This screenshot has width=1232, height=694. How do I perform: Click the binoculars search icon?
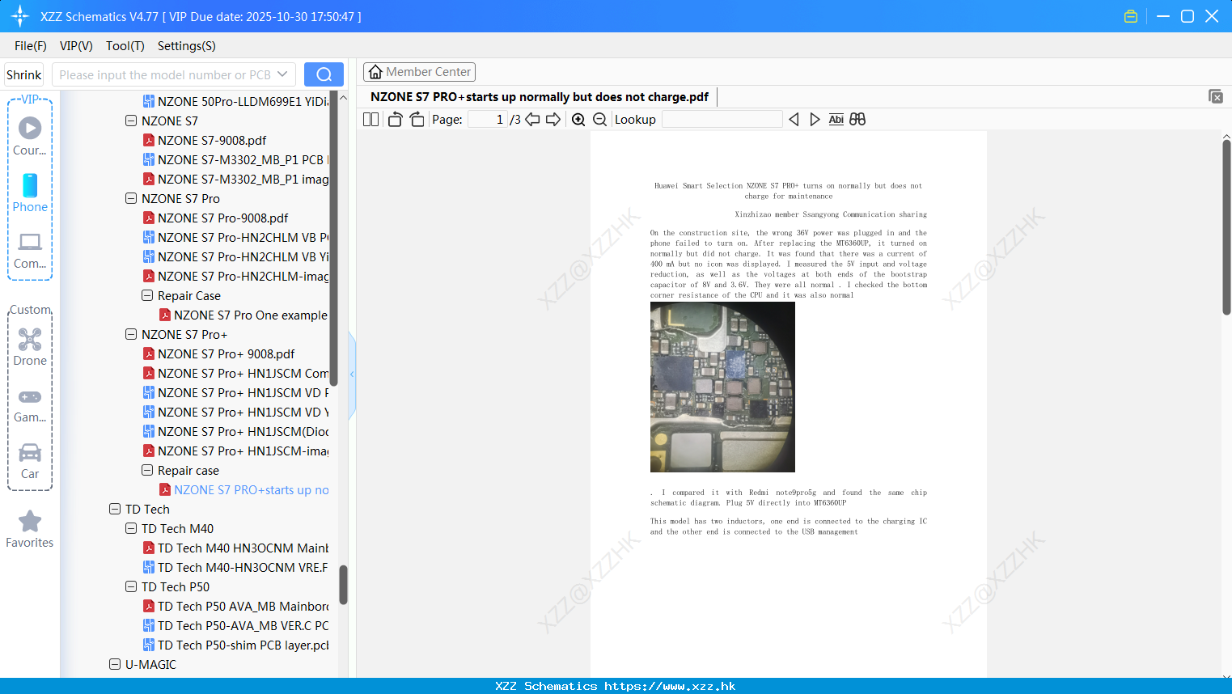point(857,119)
